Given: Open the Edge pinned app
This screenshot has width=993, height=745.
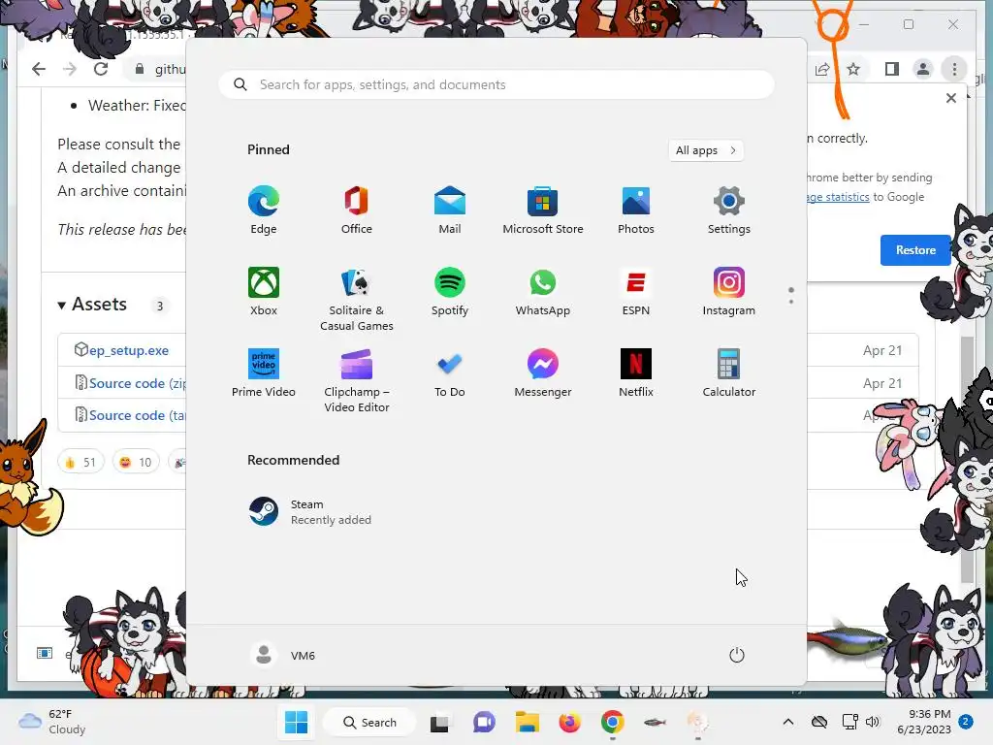Looking at the screenshot, I should pyautogui.click(x=264, y=211).
